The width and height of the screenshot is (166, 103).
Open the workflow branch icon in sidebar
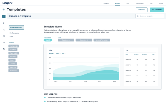coord(4,30)
